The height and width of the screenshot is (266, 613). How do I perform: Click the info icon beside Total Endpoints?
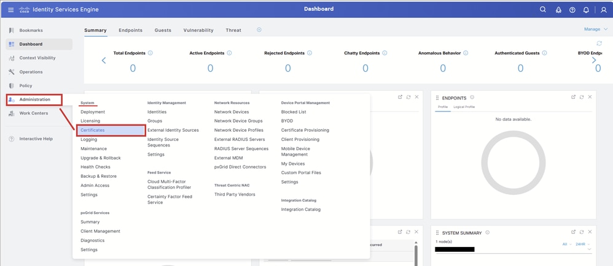150,53
